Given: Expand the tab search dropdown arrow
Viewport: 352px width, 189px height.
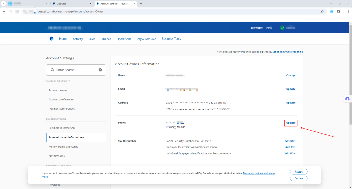Looking at the screenshot, I should [3, 4].
